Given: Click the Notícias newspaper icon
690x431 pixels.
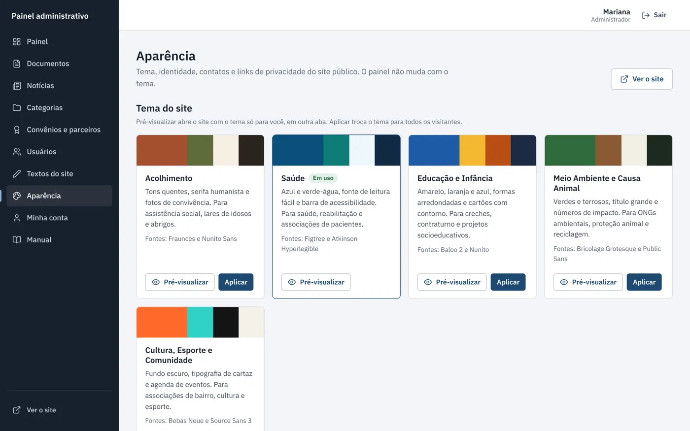Looking at the screenshot, I should click(17, 86).
